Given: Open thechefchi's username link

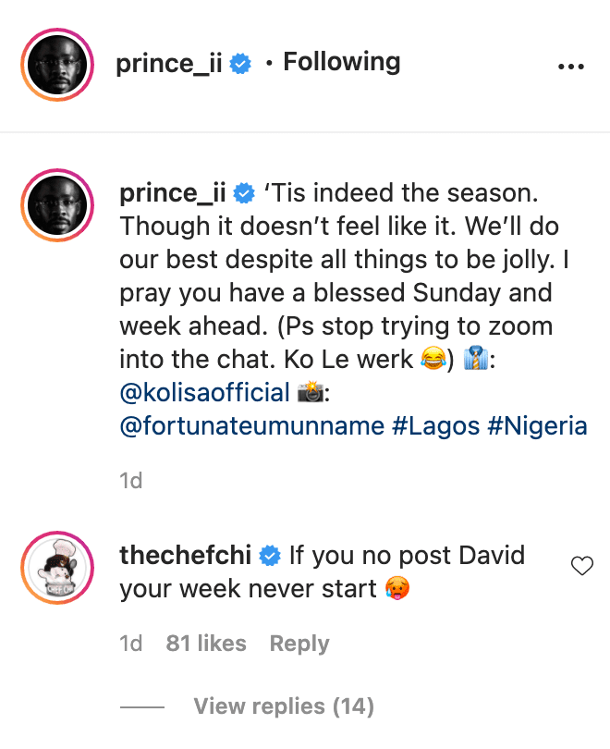Looking at the screenshot, I should pos(187,555).
